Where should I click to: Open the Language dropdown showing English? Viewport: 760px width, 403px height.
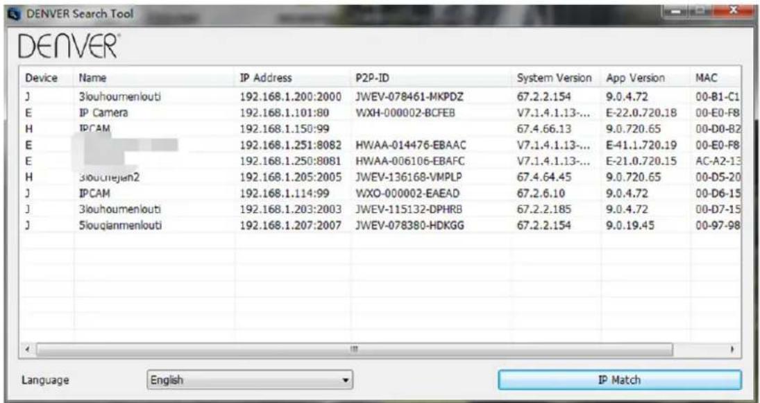[250, 380]
